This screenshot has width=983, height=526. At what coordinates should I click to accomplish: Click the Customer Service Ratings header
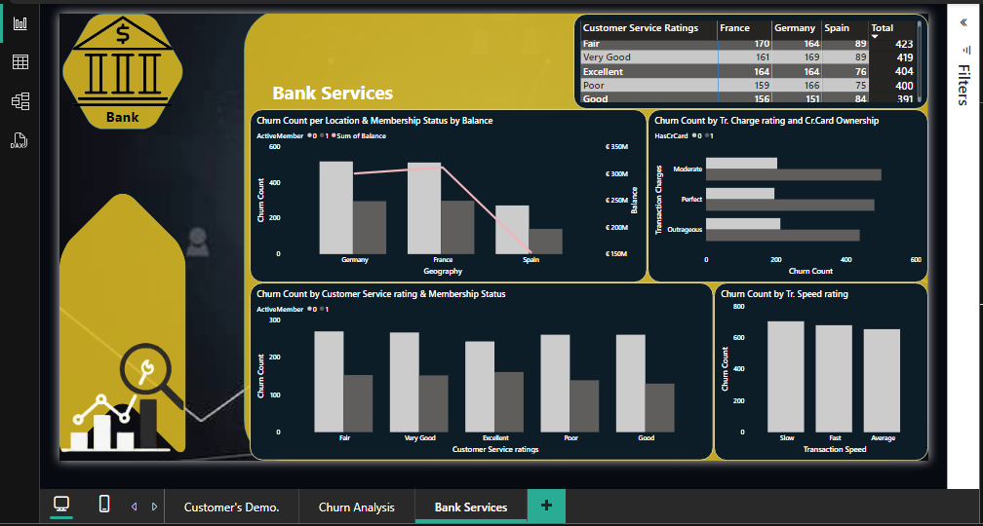click(640, 28)
